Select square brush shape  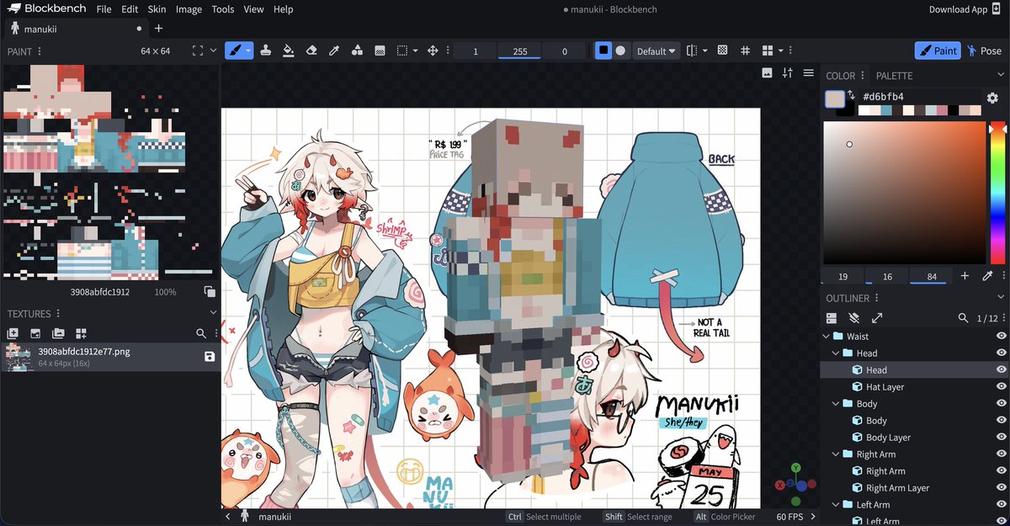coord(603,50)
